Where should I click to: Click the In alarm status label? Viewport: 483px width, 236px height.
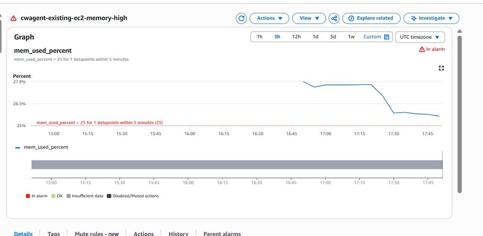tap(432, 49)
